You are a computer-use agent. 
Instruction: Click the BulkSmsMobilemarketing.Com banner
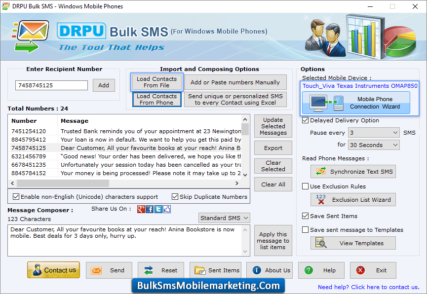pyautogui.click(x=208, y=286)
